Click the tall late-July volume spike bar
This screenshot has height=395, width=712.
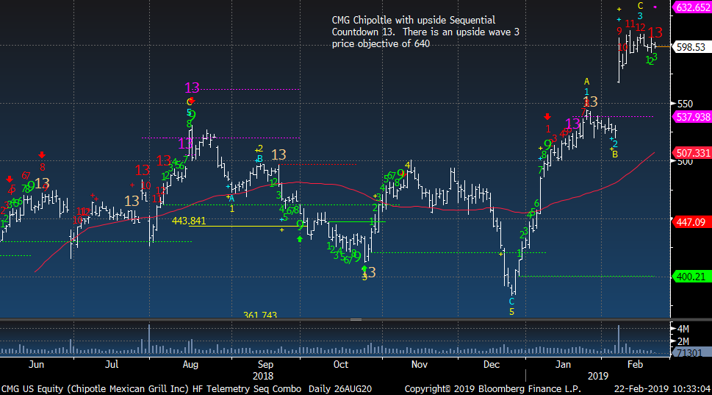[x=149, y=339]
